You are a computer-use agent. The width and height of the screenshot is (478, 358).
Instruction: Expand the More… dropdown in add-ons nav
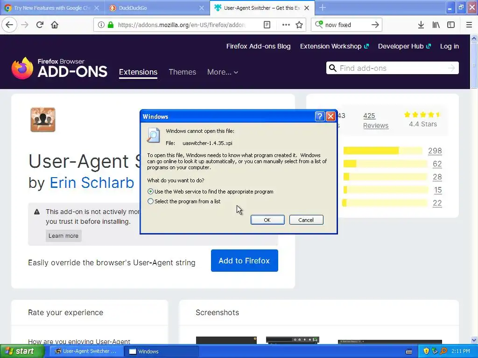pos(223,72)
